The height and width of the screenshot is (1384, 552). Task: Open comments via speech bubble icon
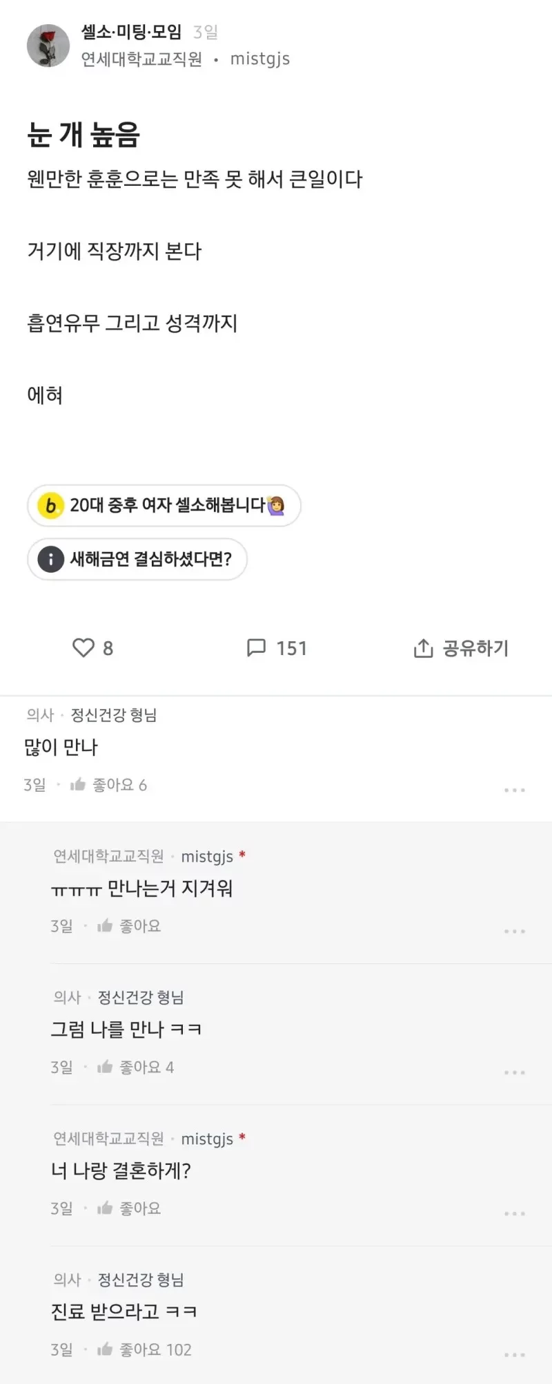pos(256,647)
